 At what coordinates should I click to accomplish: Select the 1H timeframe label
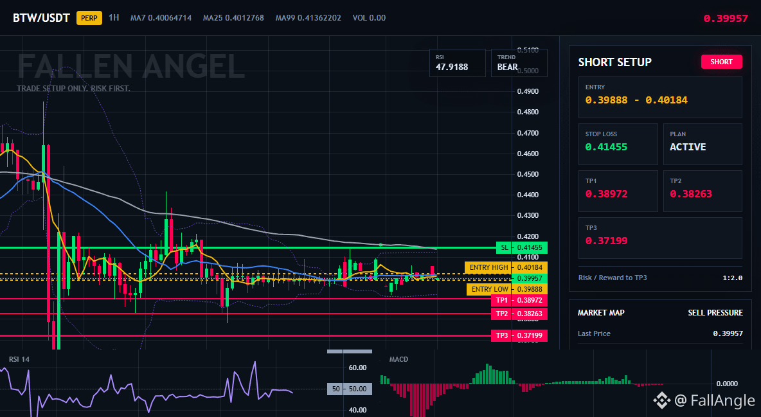(114, 18)
